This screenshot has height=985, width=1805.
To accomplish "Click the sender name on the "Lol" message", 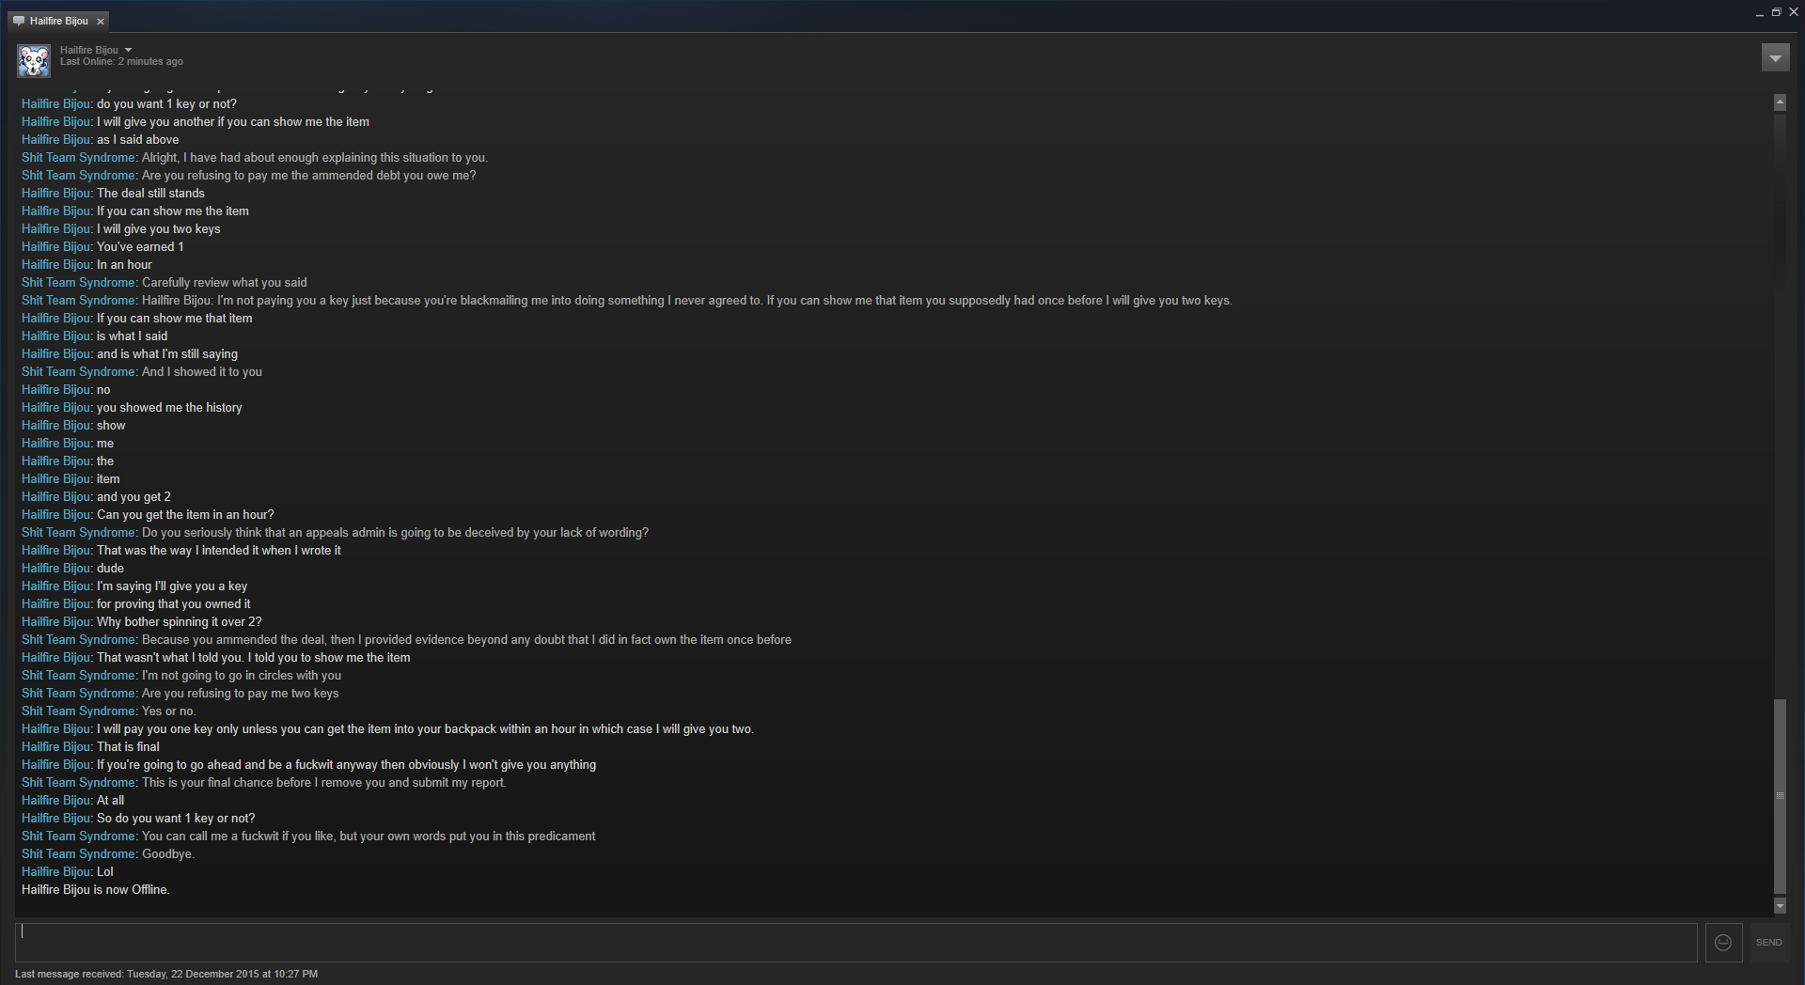I will [x=56, y=871].
